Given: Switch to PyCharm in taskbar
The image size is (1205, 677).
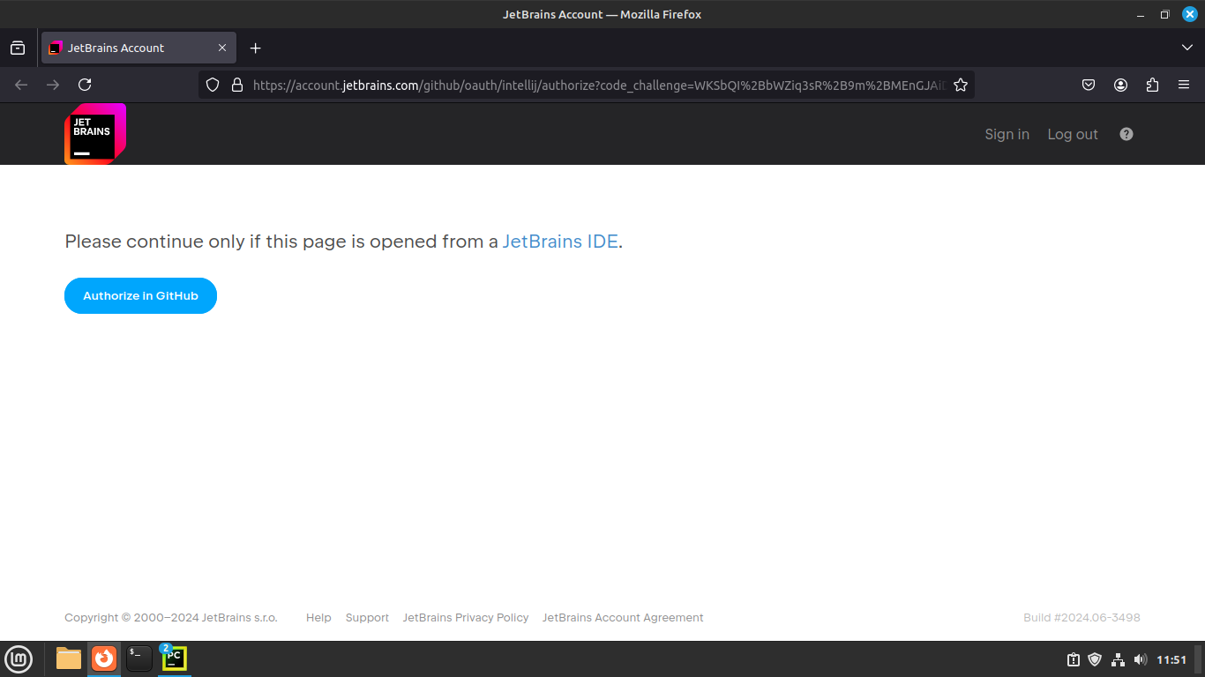Looking at the screenshot, I should pos(174,658).
